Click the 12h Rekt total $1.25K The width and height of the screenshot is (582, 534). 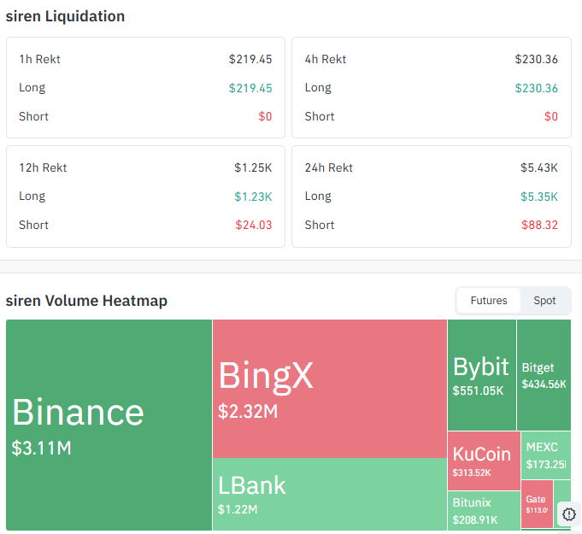click(x=253, y=167)
